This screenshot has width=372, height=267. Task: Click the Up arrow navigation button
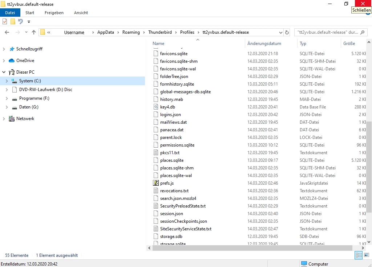tap(34, 32)
